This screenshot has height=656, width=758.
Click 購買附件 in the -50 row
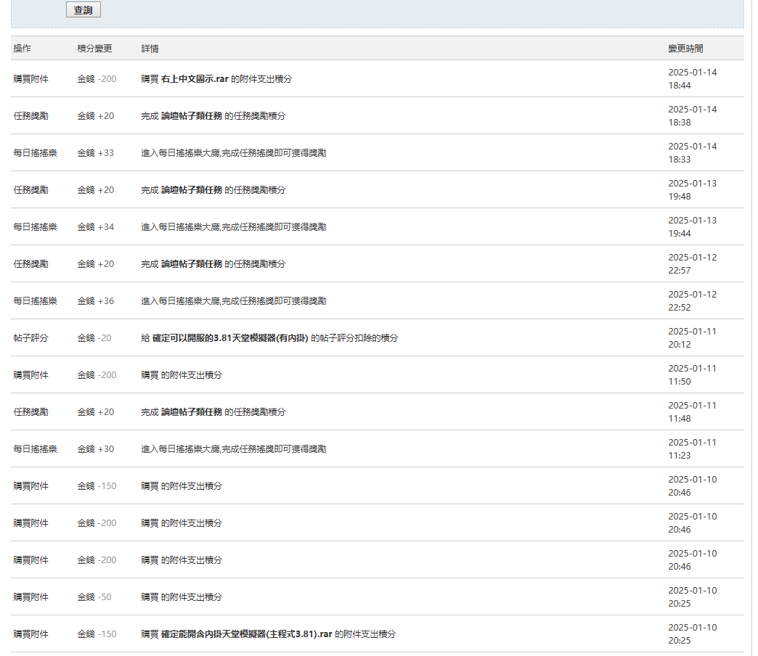click(x=31, y=597)
